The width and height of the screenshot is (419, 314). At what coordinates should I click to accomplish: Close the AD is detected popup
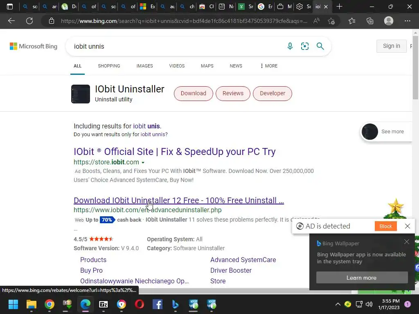(x=407, y=226)
